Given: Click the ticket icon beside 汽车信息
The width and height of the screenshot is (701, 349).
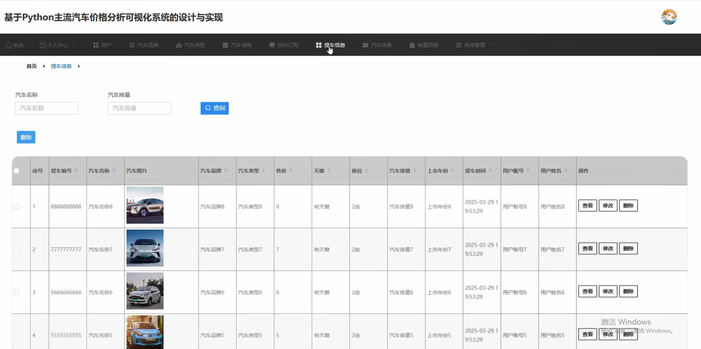Looking at the screenshot, I should coord(365,45).
